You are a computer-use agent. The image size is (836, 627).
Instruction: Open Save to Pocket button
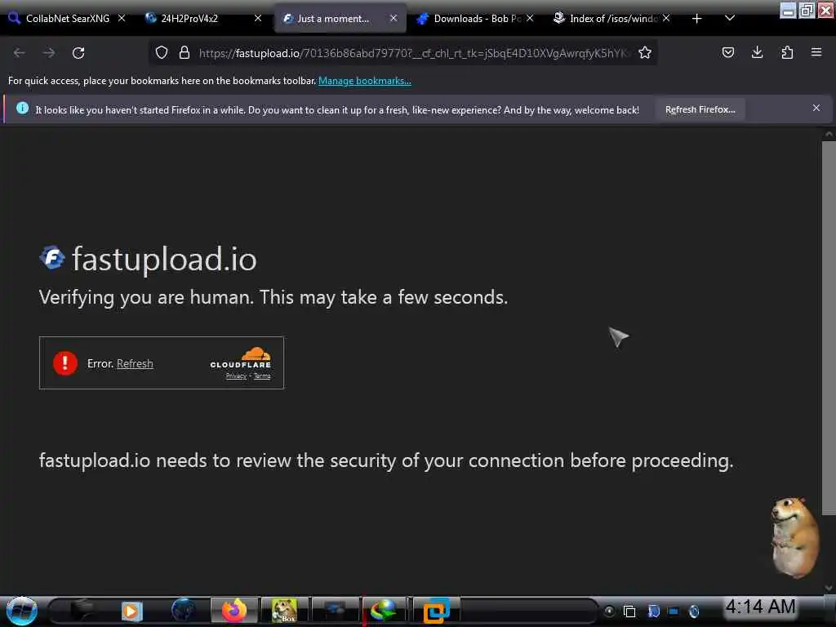coord(727,52)
